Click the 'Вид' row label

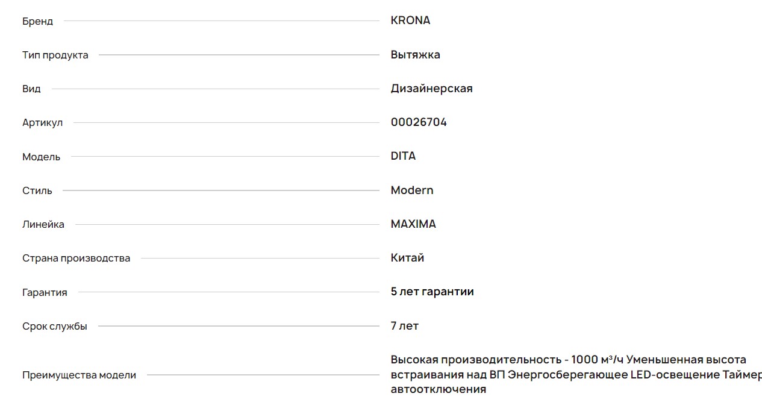31,89
